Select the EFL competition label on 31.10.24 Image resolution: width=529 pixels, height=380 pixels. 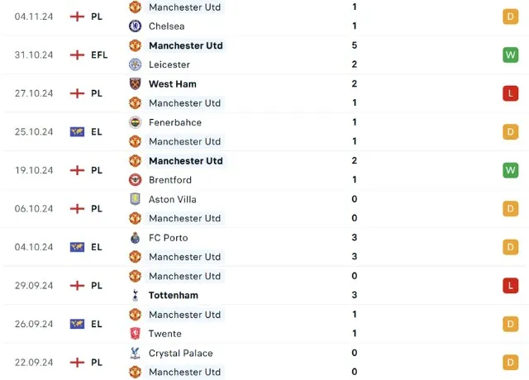[99, 55]
